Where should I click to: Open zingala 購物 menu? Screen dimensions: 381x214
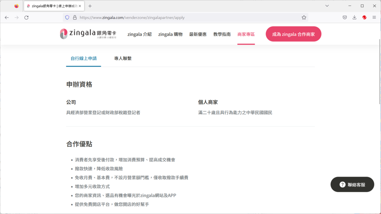pyautogui.click(x=170, y=34)
